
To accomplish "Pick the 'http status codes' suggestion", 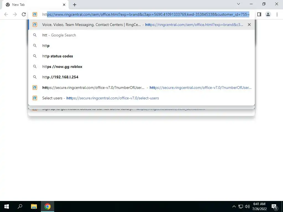I will coord(141,56).
